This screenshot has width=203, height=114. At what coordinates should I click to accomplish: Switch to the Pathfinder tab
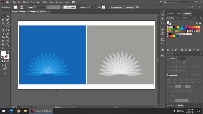186,18
